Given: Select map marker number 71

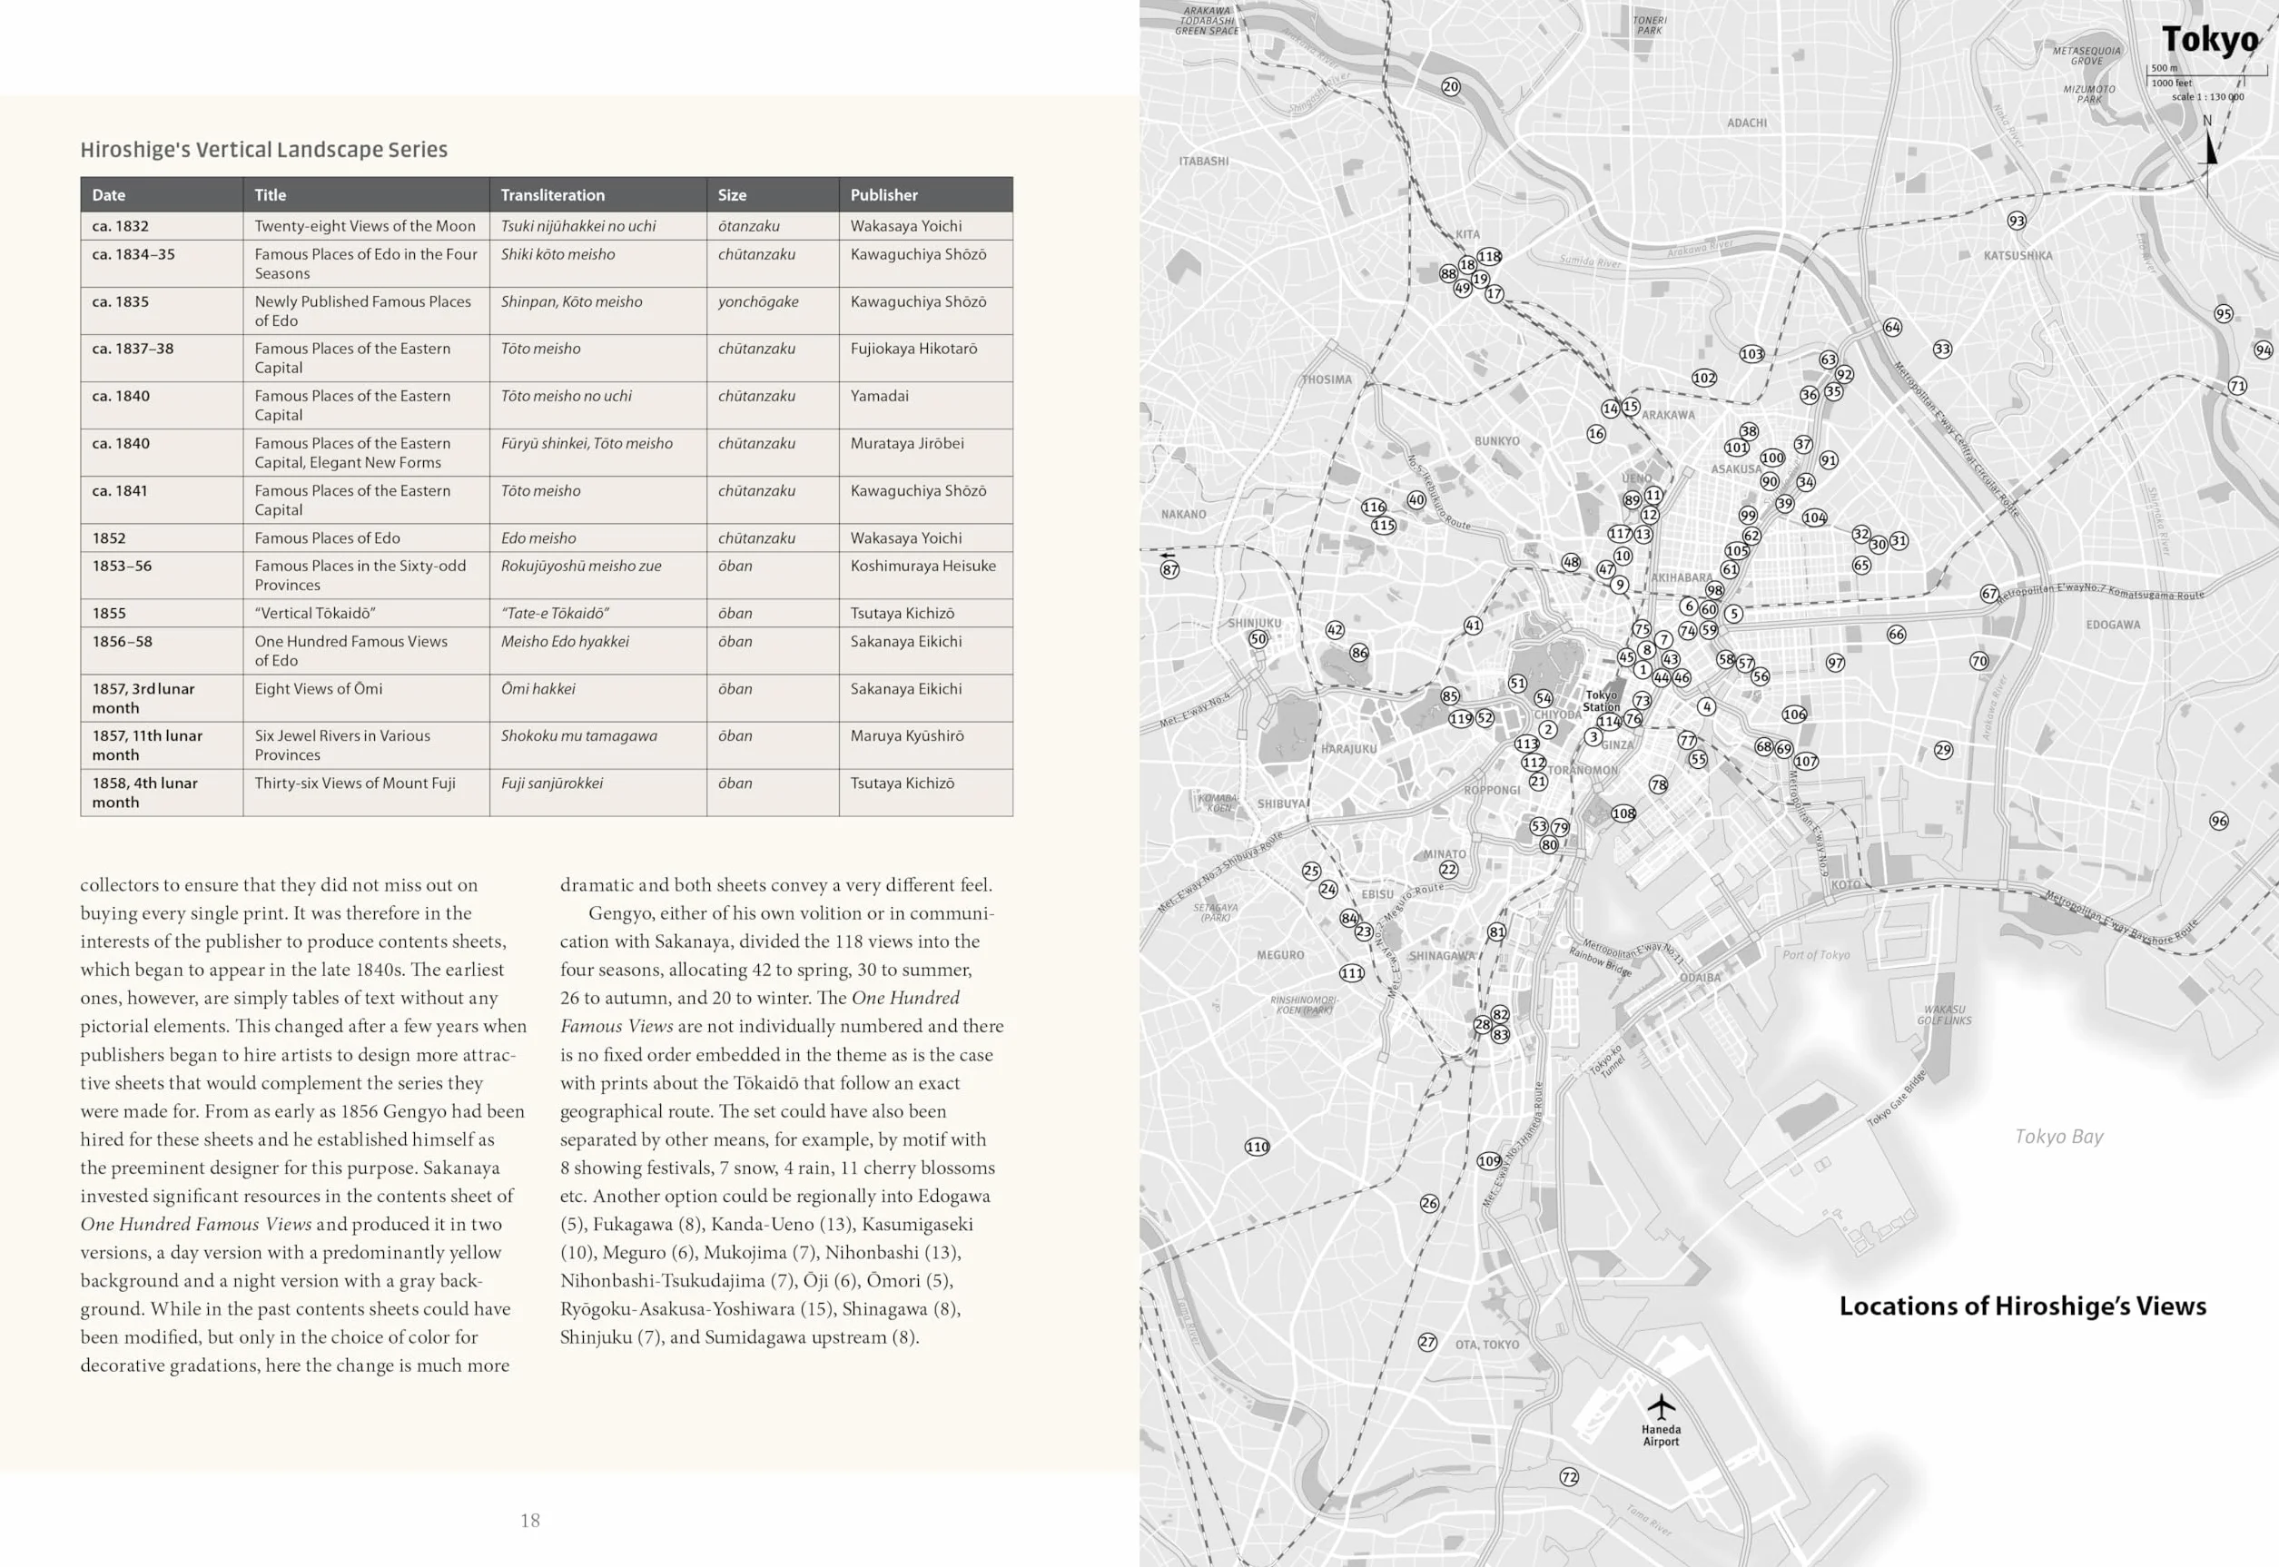Looking at the screenshot, I should pos(2238,386).
